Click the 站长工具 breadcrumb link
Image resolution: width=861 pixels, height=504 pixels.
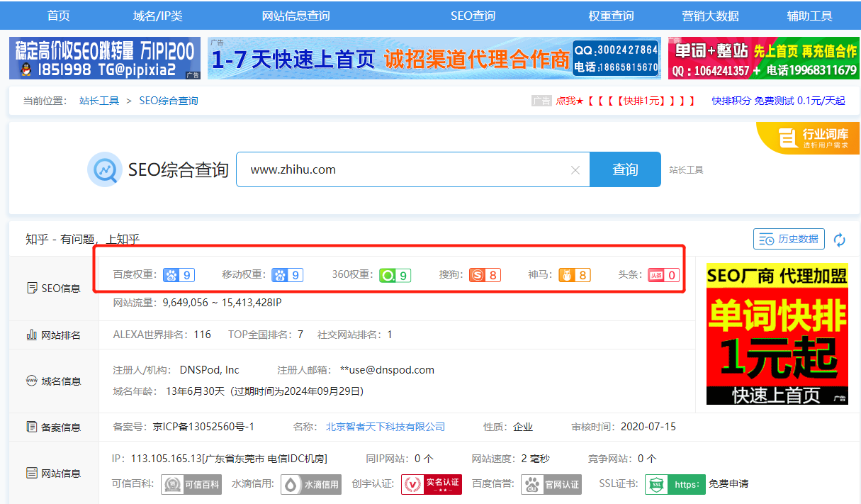pyautogui.click(x=99, y=101)
